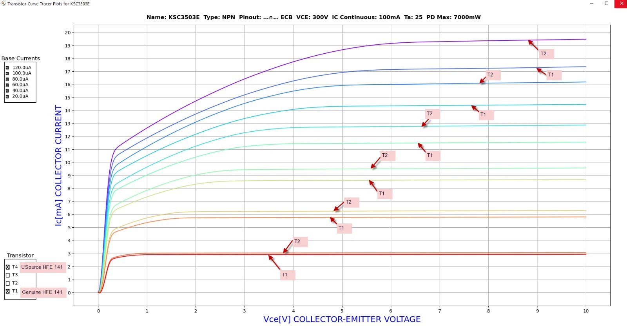This screenshot has width=627, height=330.
Task: Click the app icon in title bar
Action: [4, 4]
